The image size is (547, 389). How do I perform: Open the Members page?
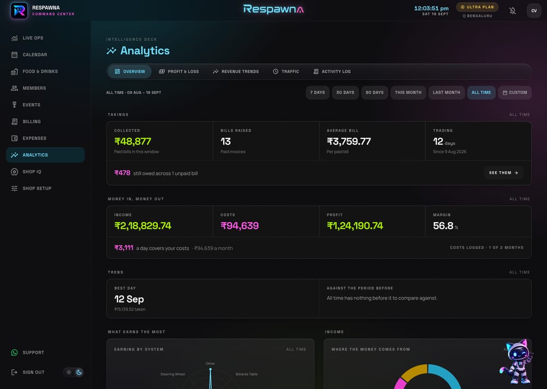pyautogui.click(x=45, y=88)
